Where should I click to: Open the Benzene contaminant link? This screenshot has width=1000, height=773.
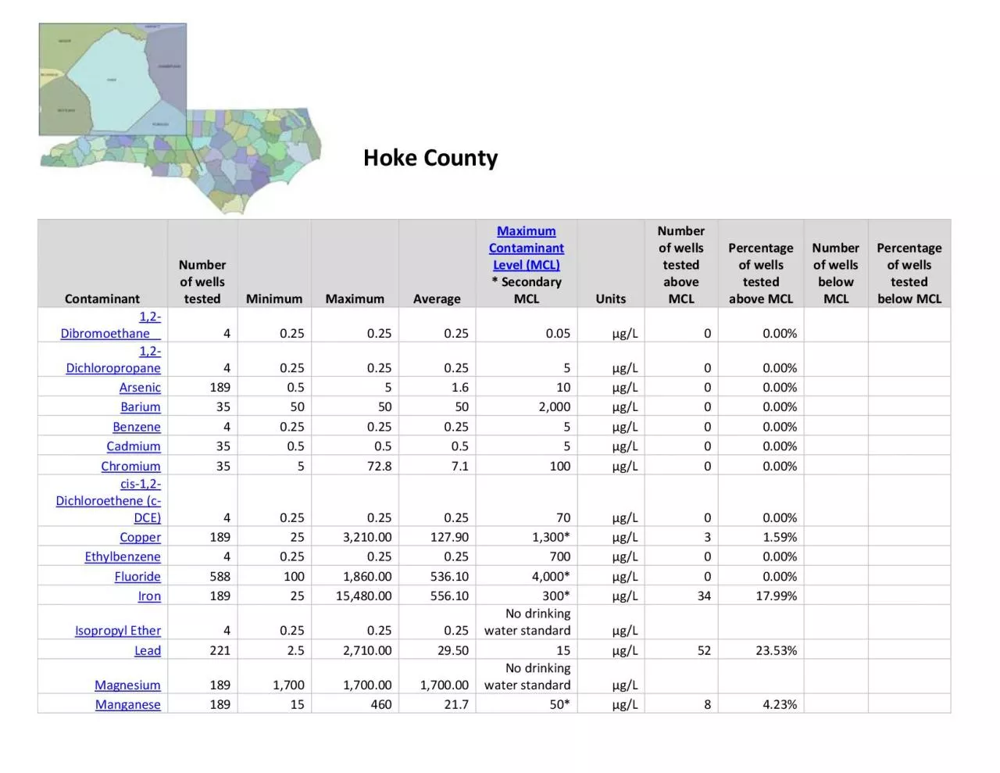click(x=137, y=427)
